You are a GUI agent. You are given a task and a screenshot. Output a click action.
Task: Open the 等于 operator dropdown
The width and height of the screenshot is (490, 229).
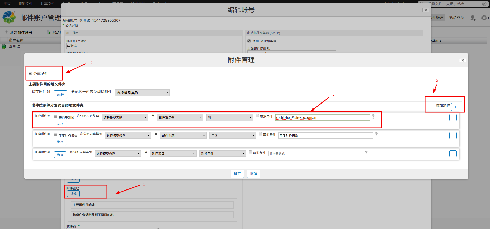tap(230, 117)
